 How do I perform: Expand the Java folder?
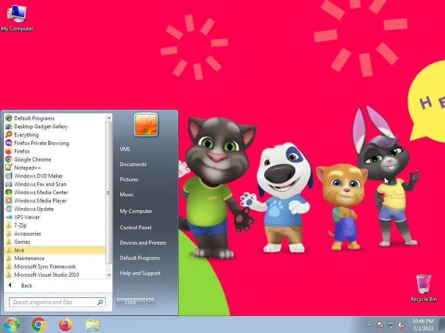[x=55, y=250]
